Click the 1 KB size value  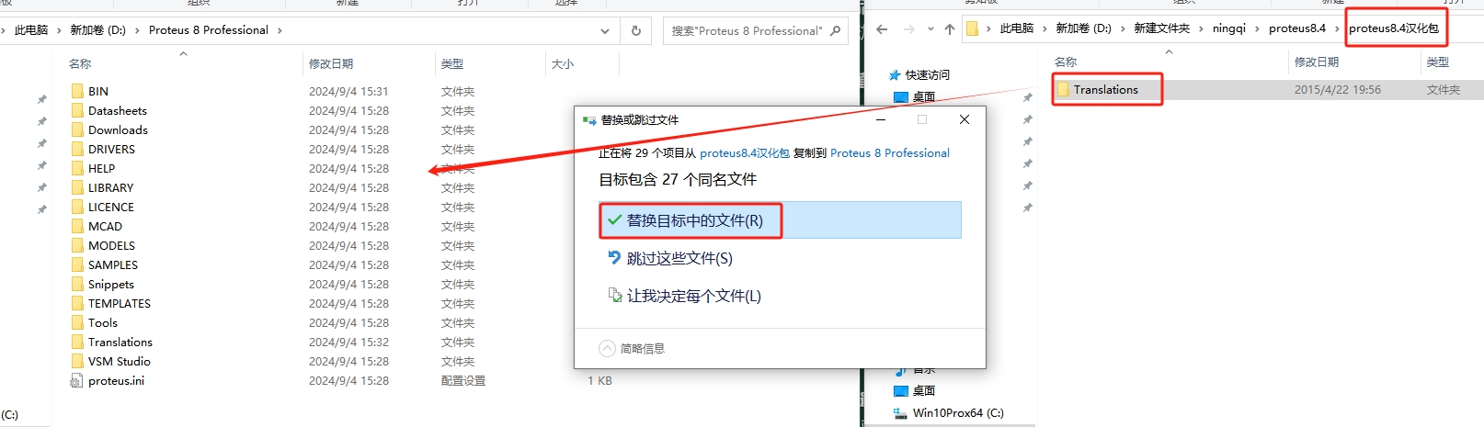(599, 380)
